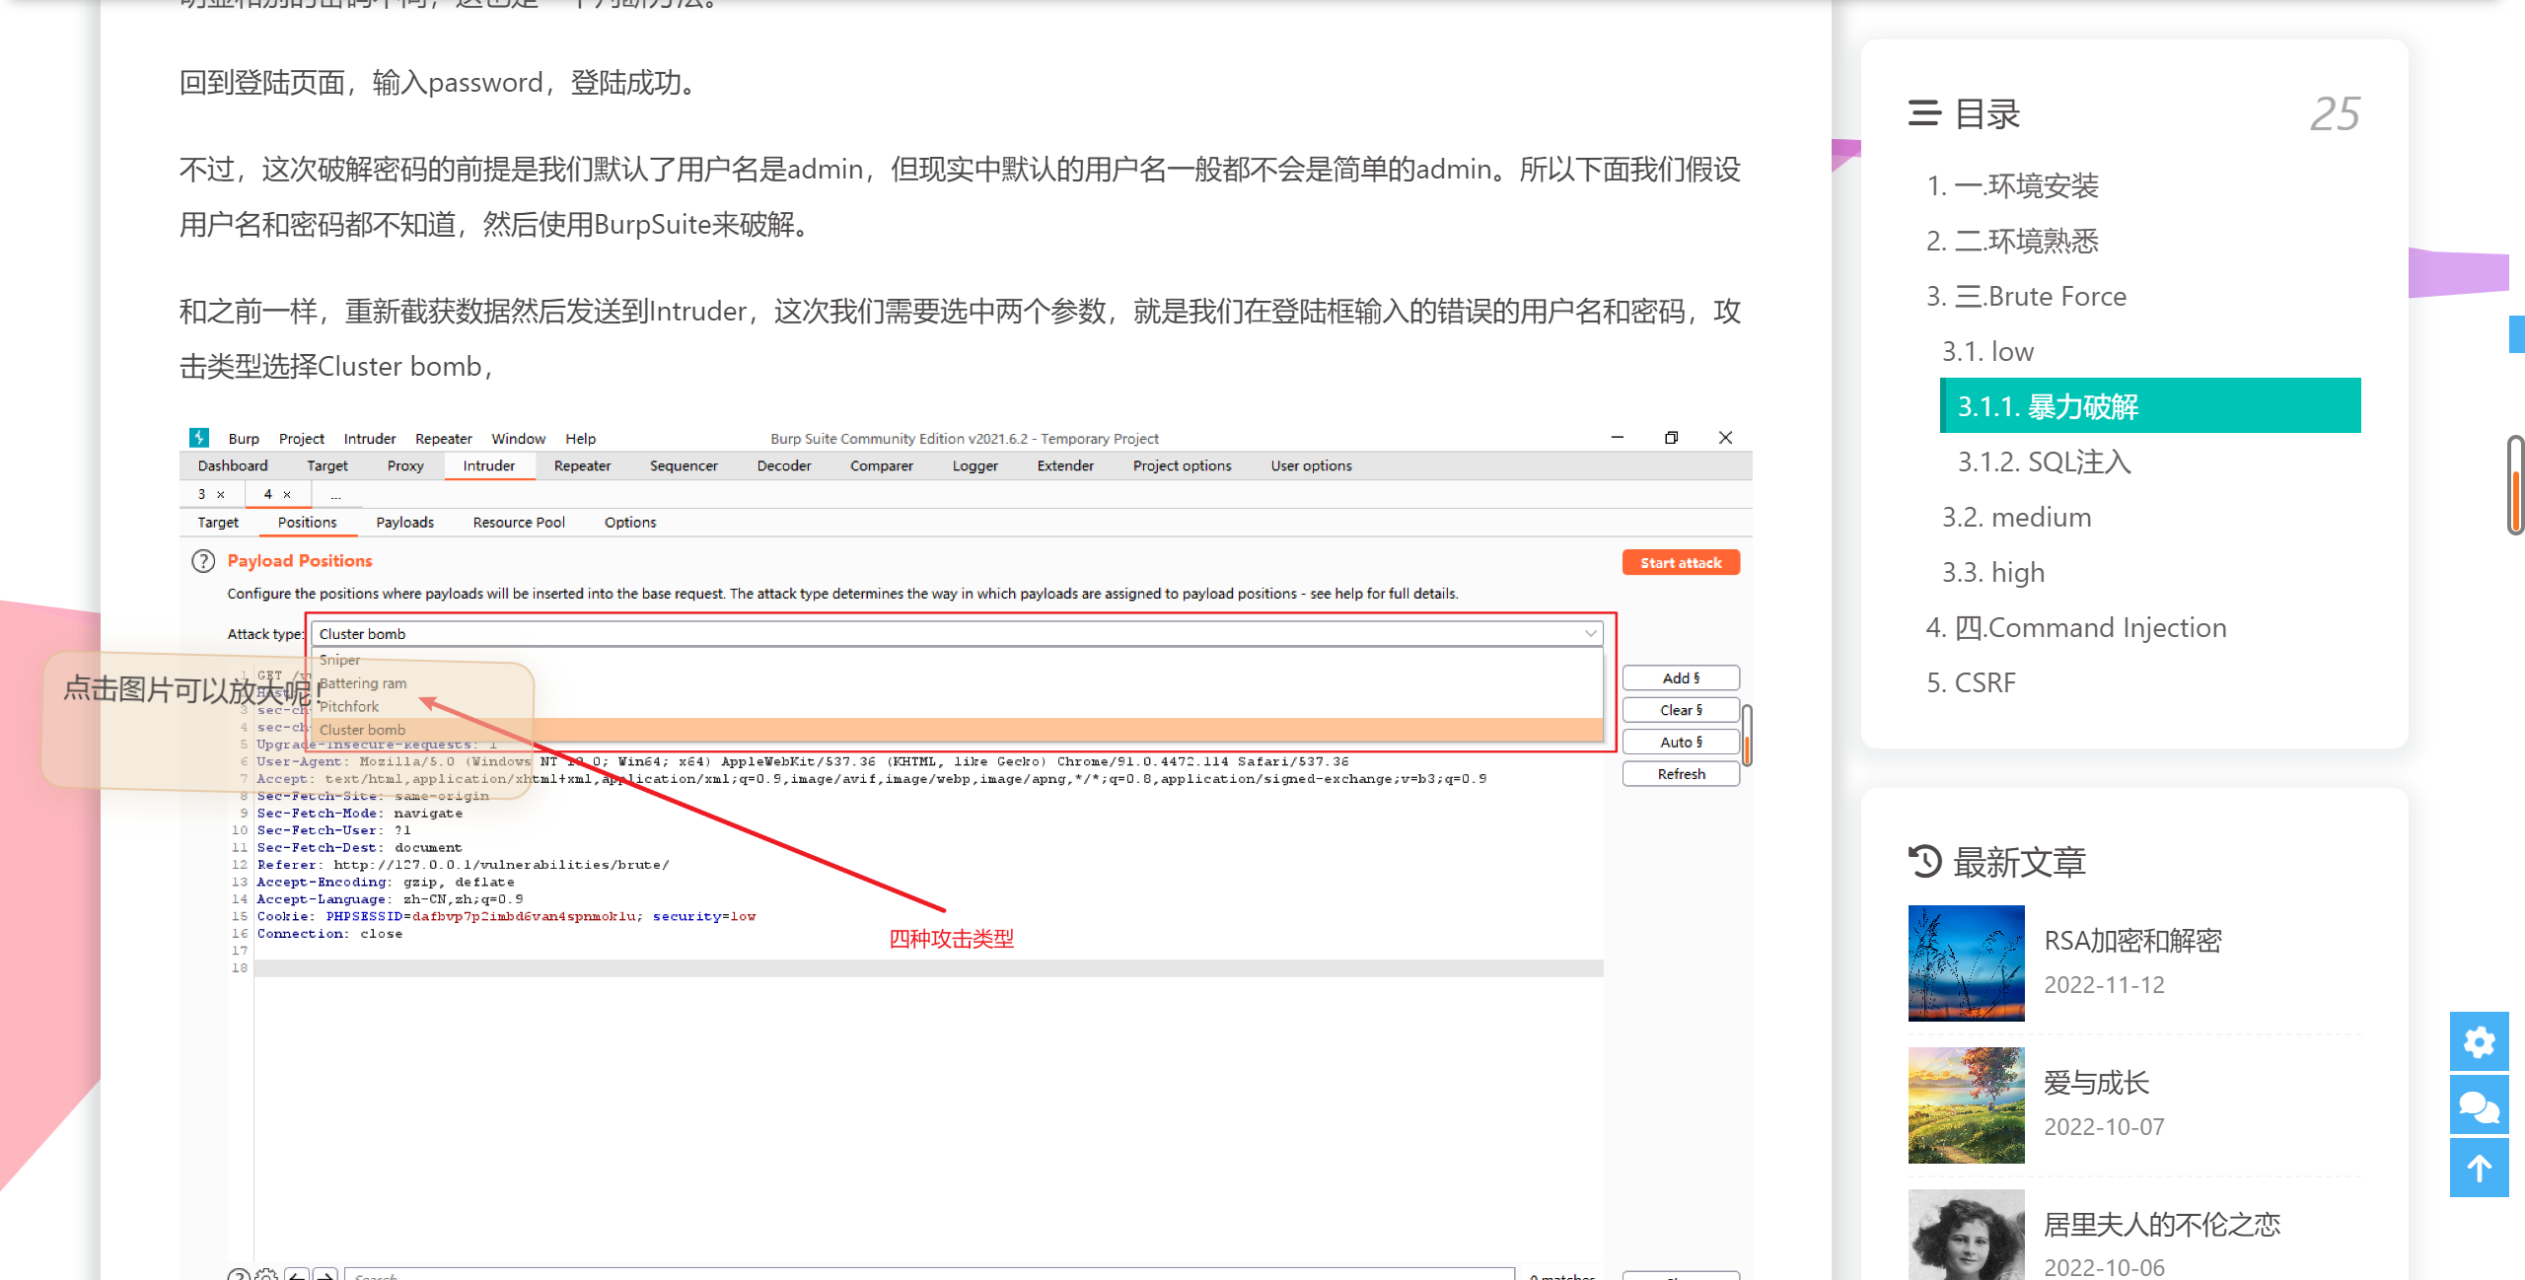The image size is (2525, 1280).
Task: Go to 5. CSRF section
Action: click(1971, 682)
